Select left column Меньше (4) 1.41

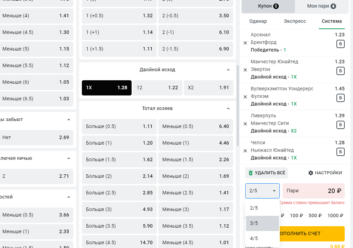(36, 16)
